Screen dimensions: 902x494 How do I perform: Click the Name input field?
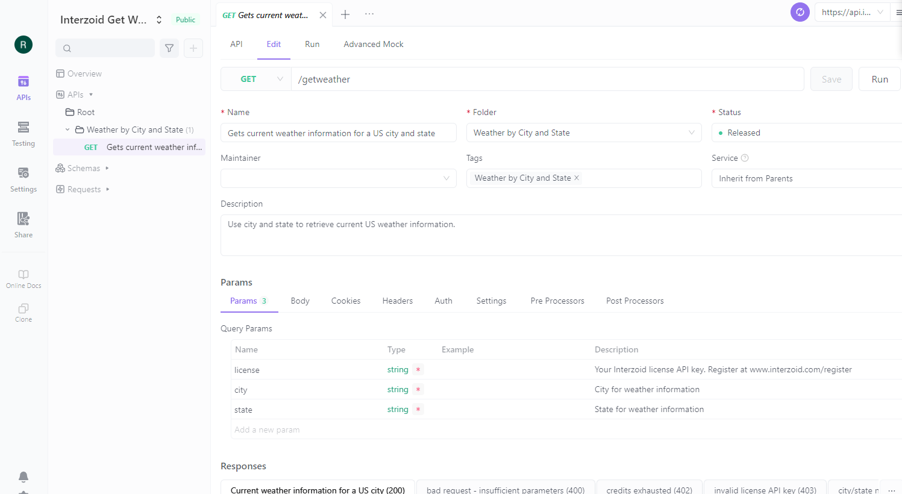click(339, 133)
